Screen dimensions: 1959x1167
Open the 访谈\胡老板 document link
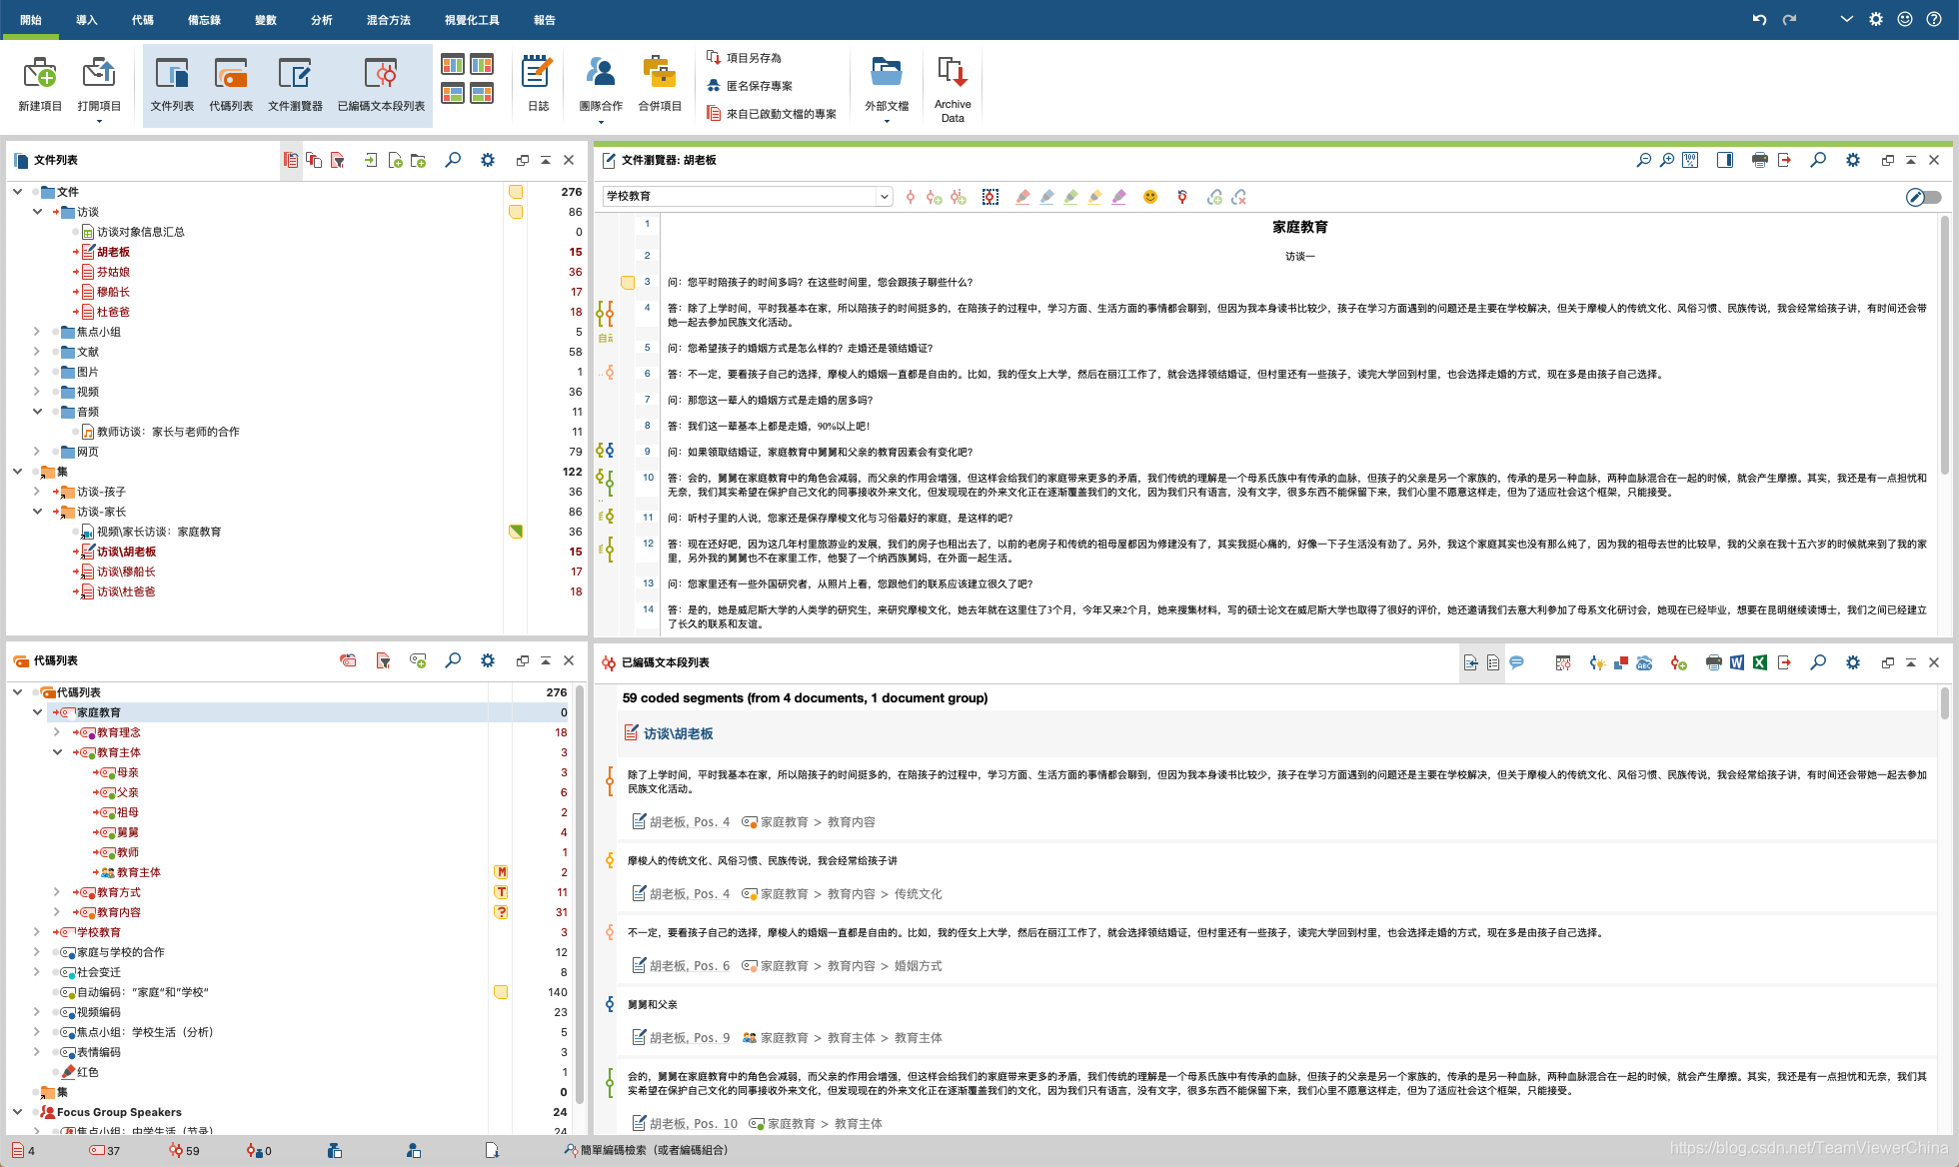[678, 733]
